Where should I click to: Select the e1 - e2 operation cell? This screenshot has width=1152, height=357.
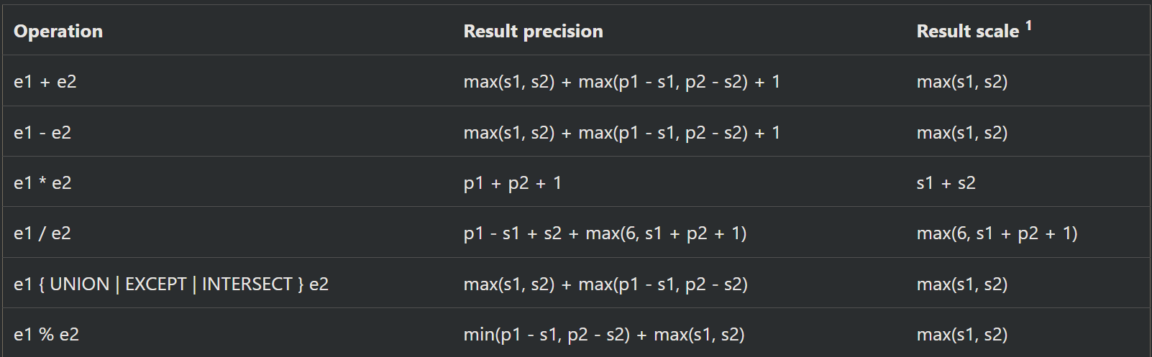(42, 133)
